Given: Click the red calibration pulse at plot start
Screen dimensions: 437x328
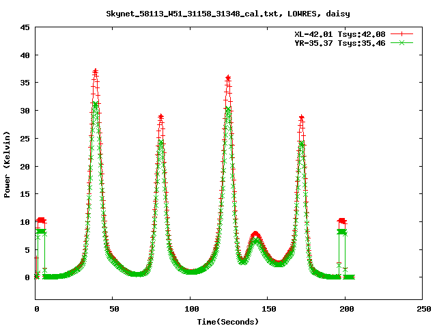Looking at the screenshot, I should (x=41, y=220).
